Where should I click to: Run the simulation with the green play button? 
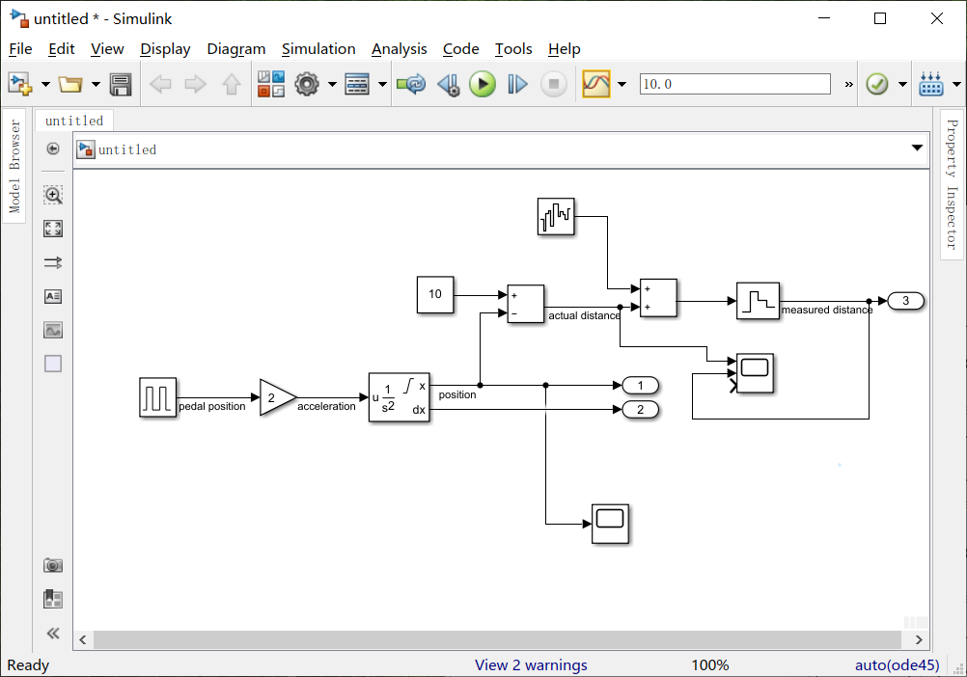483,83
